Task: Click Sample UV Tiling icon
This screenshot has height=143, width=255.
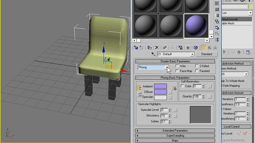Action: point(217,10)
